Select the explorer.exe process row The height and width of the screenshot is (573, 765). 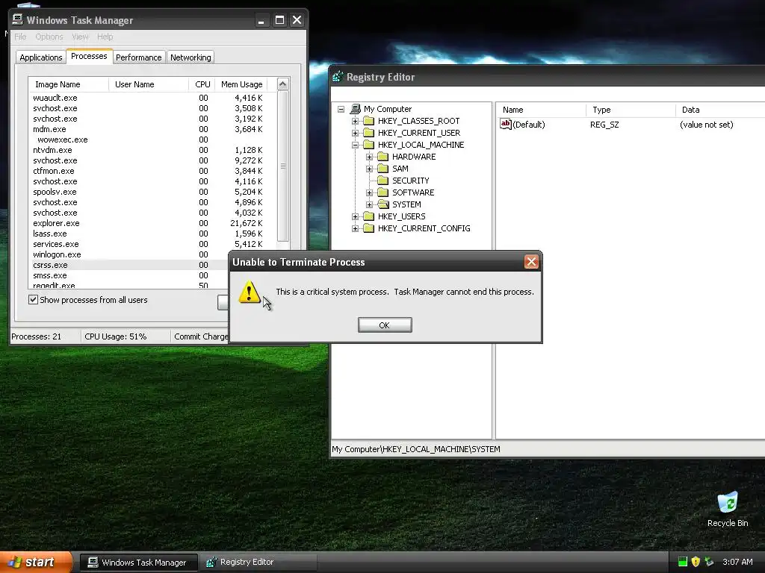(152, 223)
